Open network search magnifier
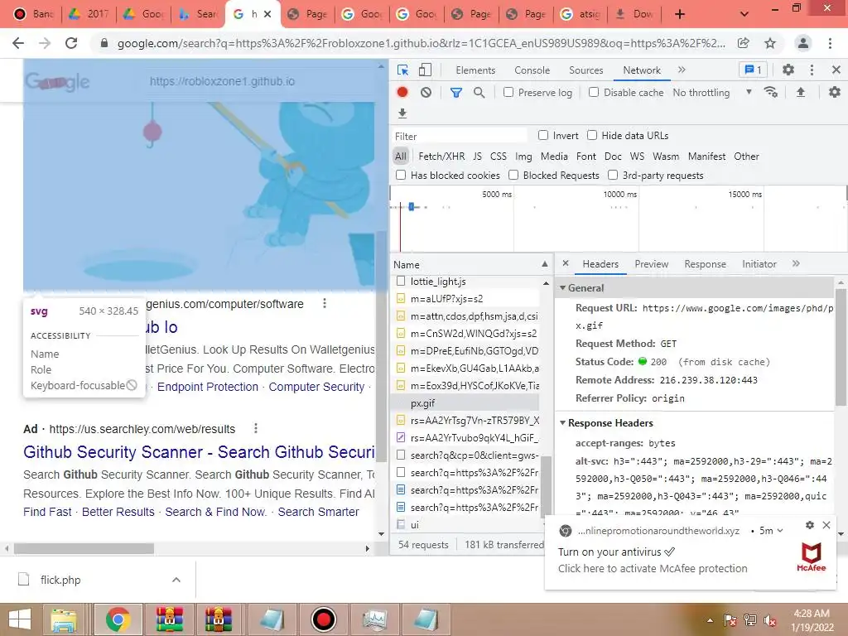The width and height of the screenshot is (848, 636). (x=479, y=93)
